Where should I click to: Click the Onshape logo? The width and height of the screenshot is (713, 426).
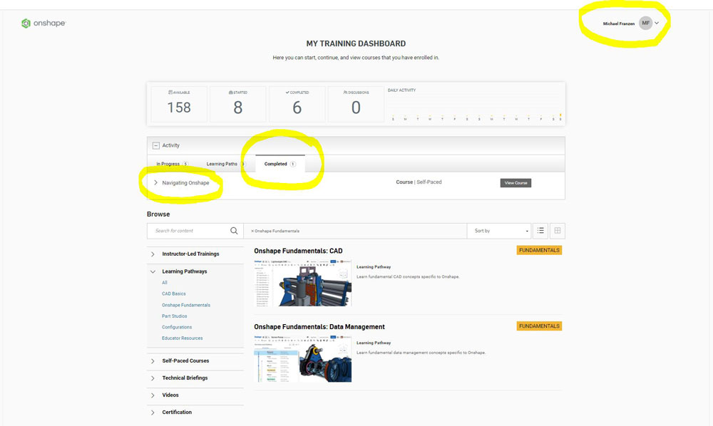pyautogui.click(x=43, y=24)
